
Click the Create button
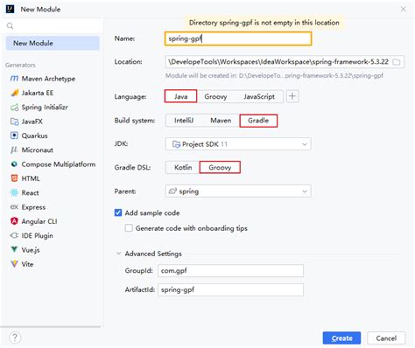[x=341, y=338]
